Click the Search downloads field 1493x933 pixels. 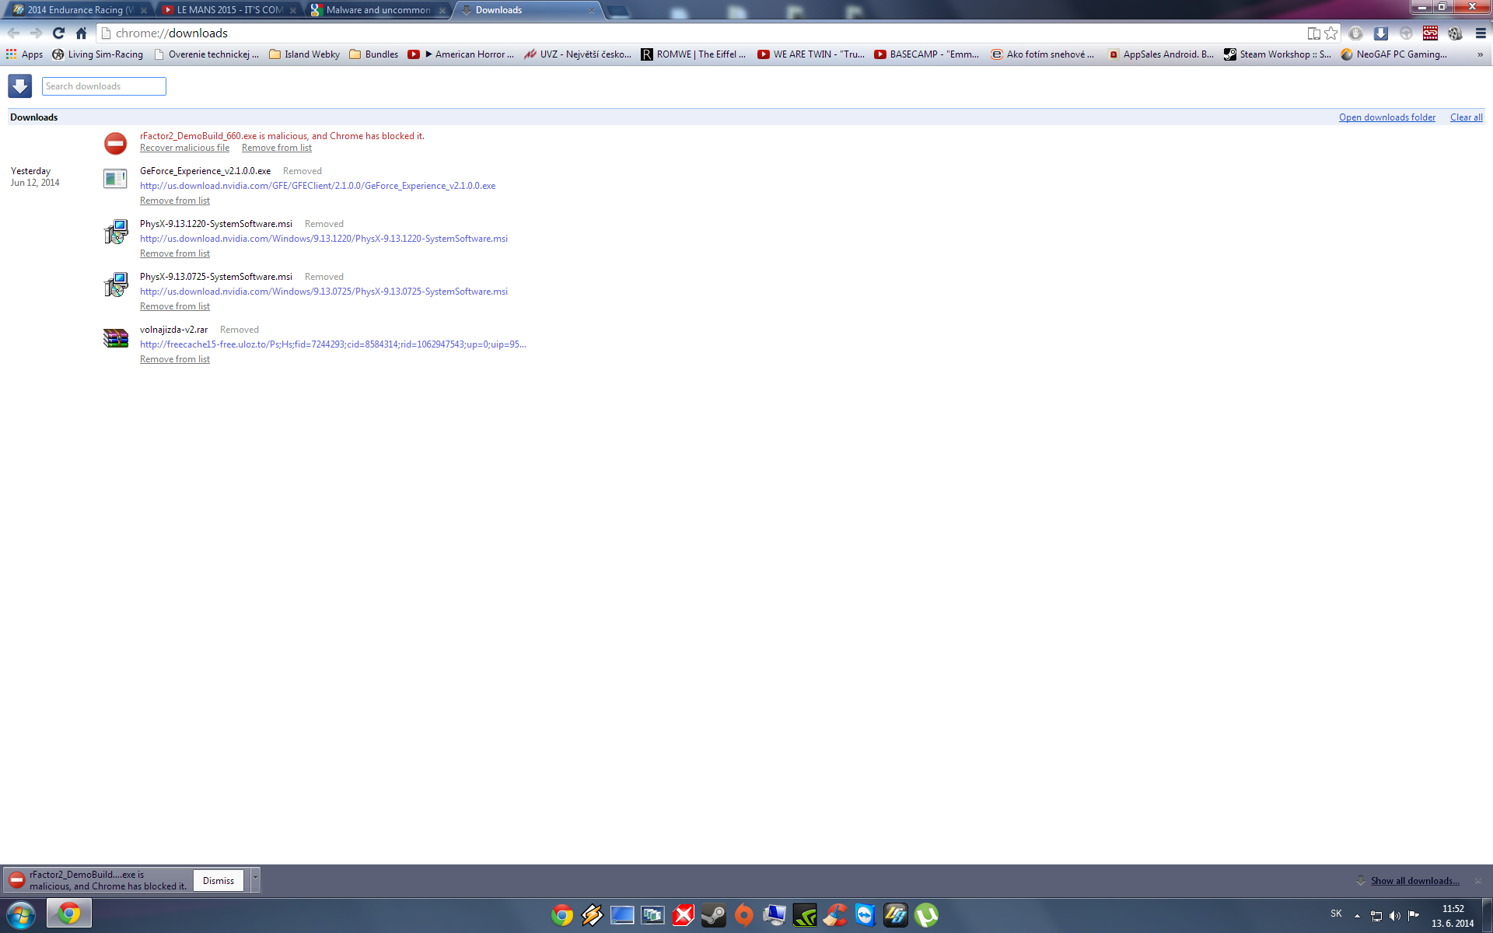[x=103, y=86]
